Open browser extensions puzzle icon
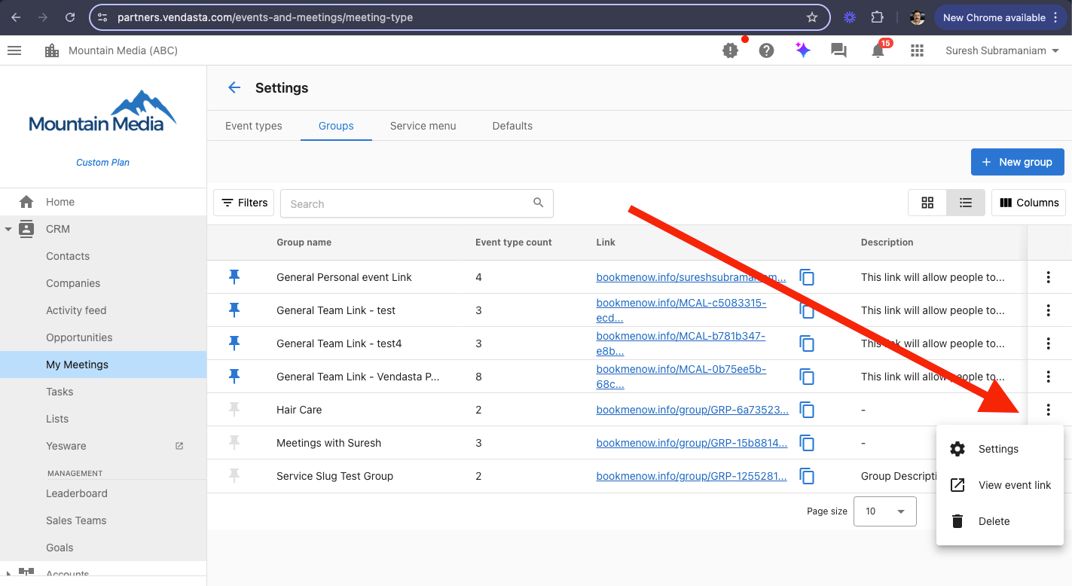 point(877,17)
